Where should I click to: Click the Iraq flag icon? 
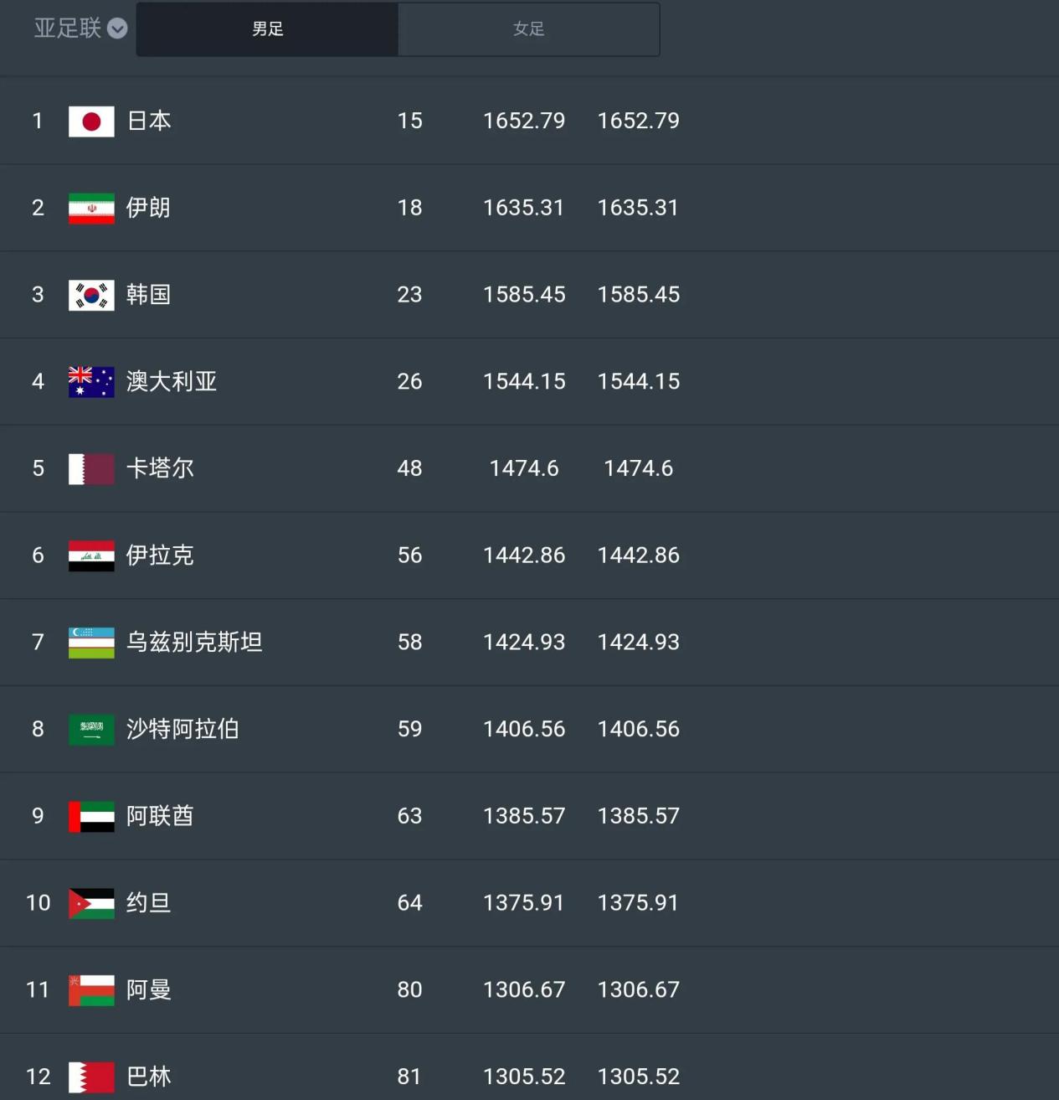click(x=91, y=555)
